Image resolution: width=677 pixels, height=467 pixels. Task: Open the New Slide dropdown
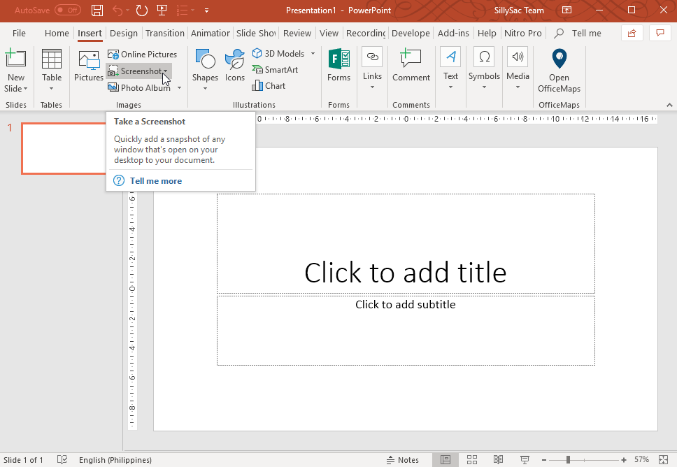(x=16, y=69)
